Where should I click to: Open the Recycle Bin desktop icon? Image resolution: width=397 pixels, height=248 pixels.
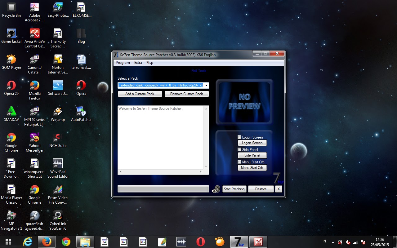[11, 10]
